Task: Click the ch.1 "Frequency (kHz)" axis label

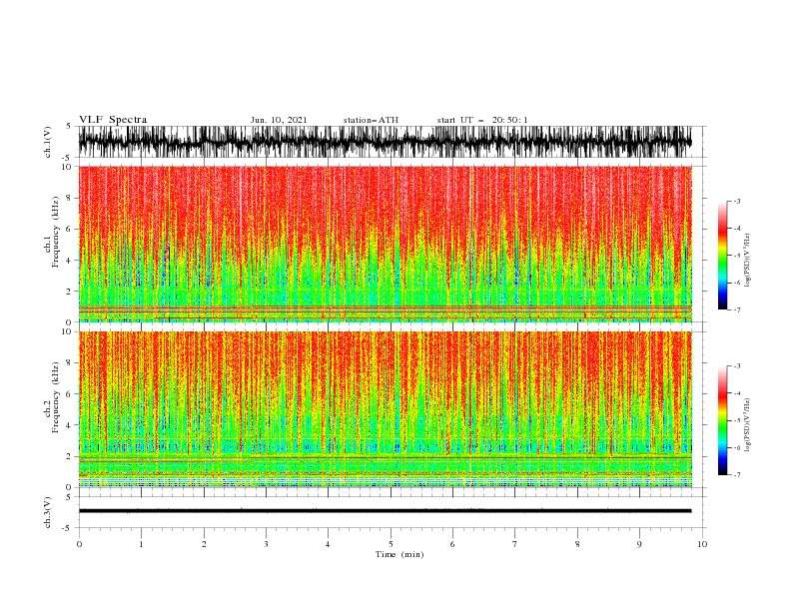Action: pyautogui.click(x=56, y=233)
